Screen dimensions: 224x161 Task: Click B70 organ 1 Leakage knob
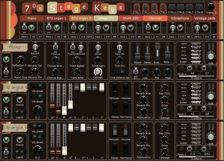click(164, 112)
